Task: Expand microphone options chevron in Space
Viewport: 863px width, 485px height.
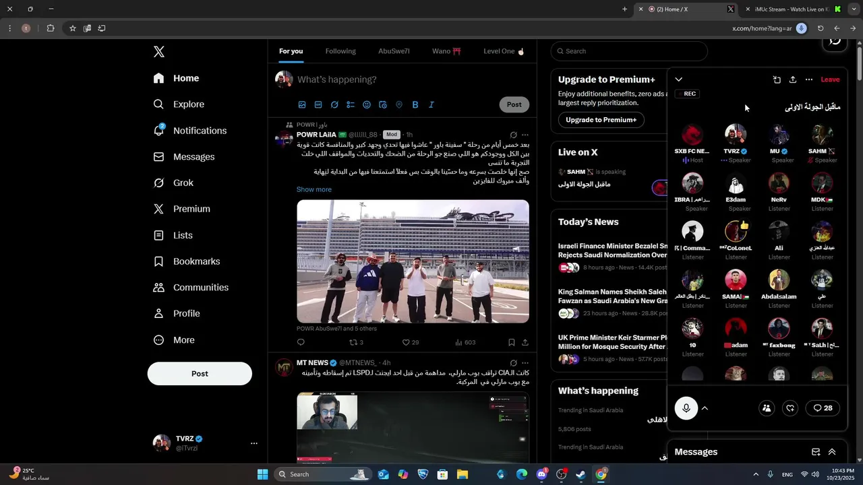Action: coord(705,408)
